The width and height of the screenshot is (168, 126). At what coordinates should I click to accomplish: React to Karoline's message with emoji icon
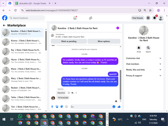[x=69, y=93]
